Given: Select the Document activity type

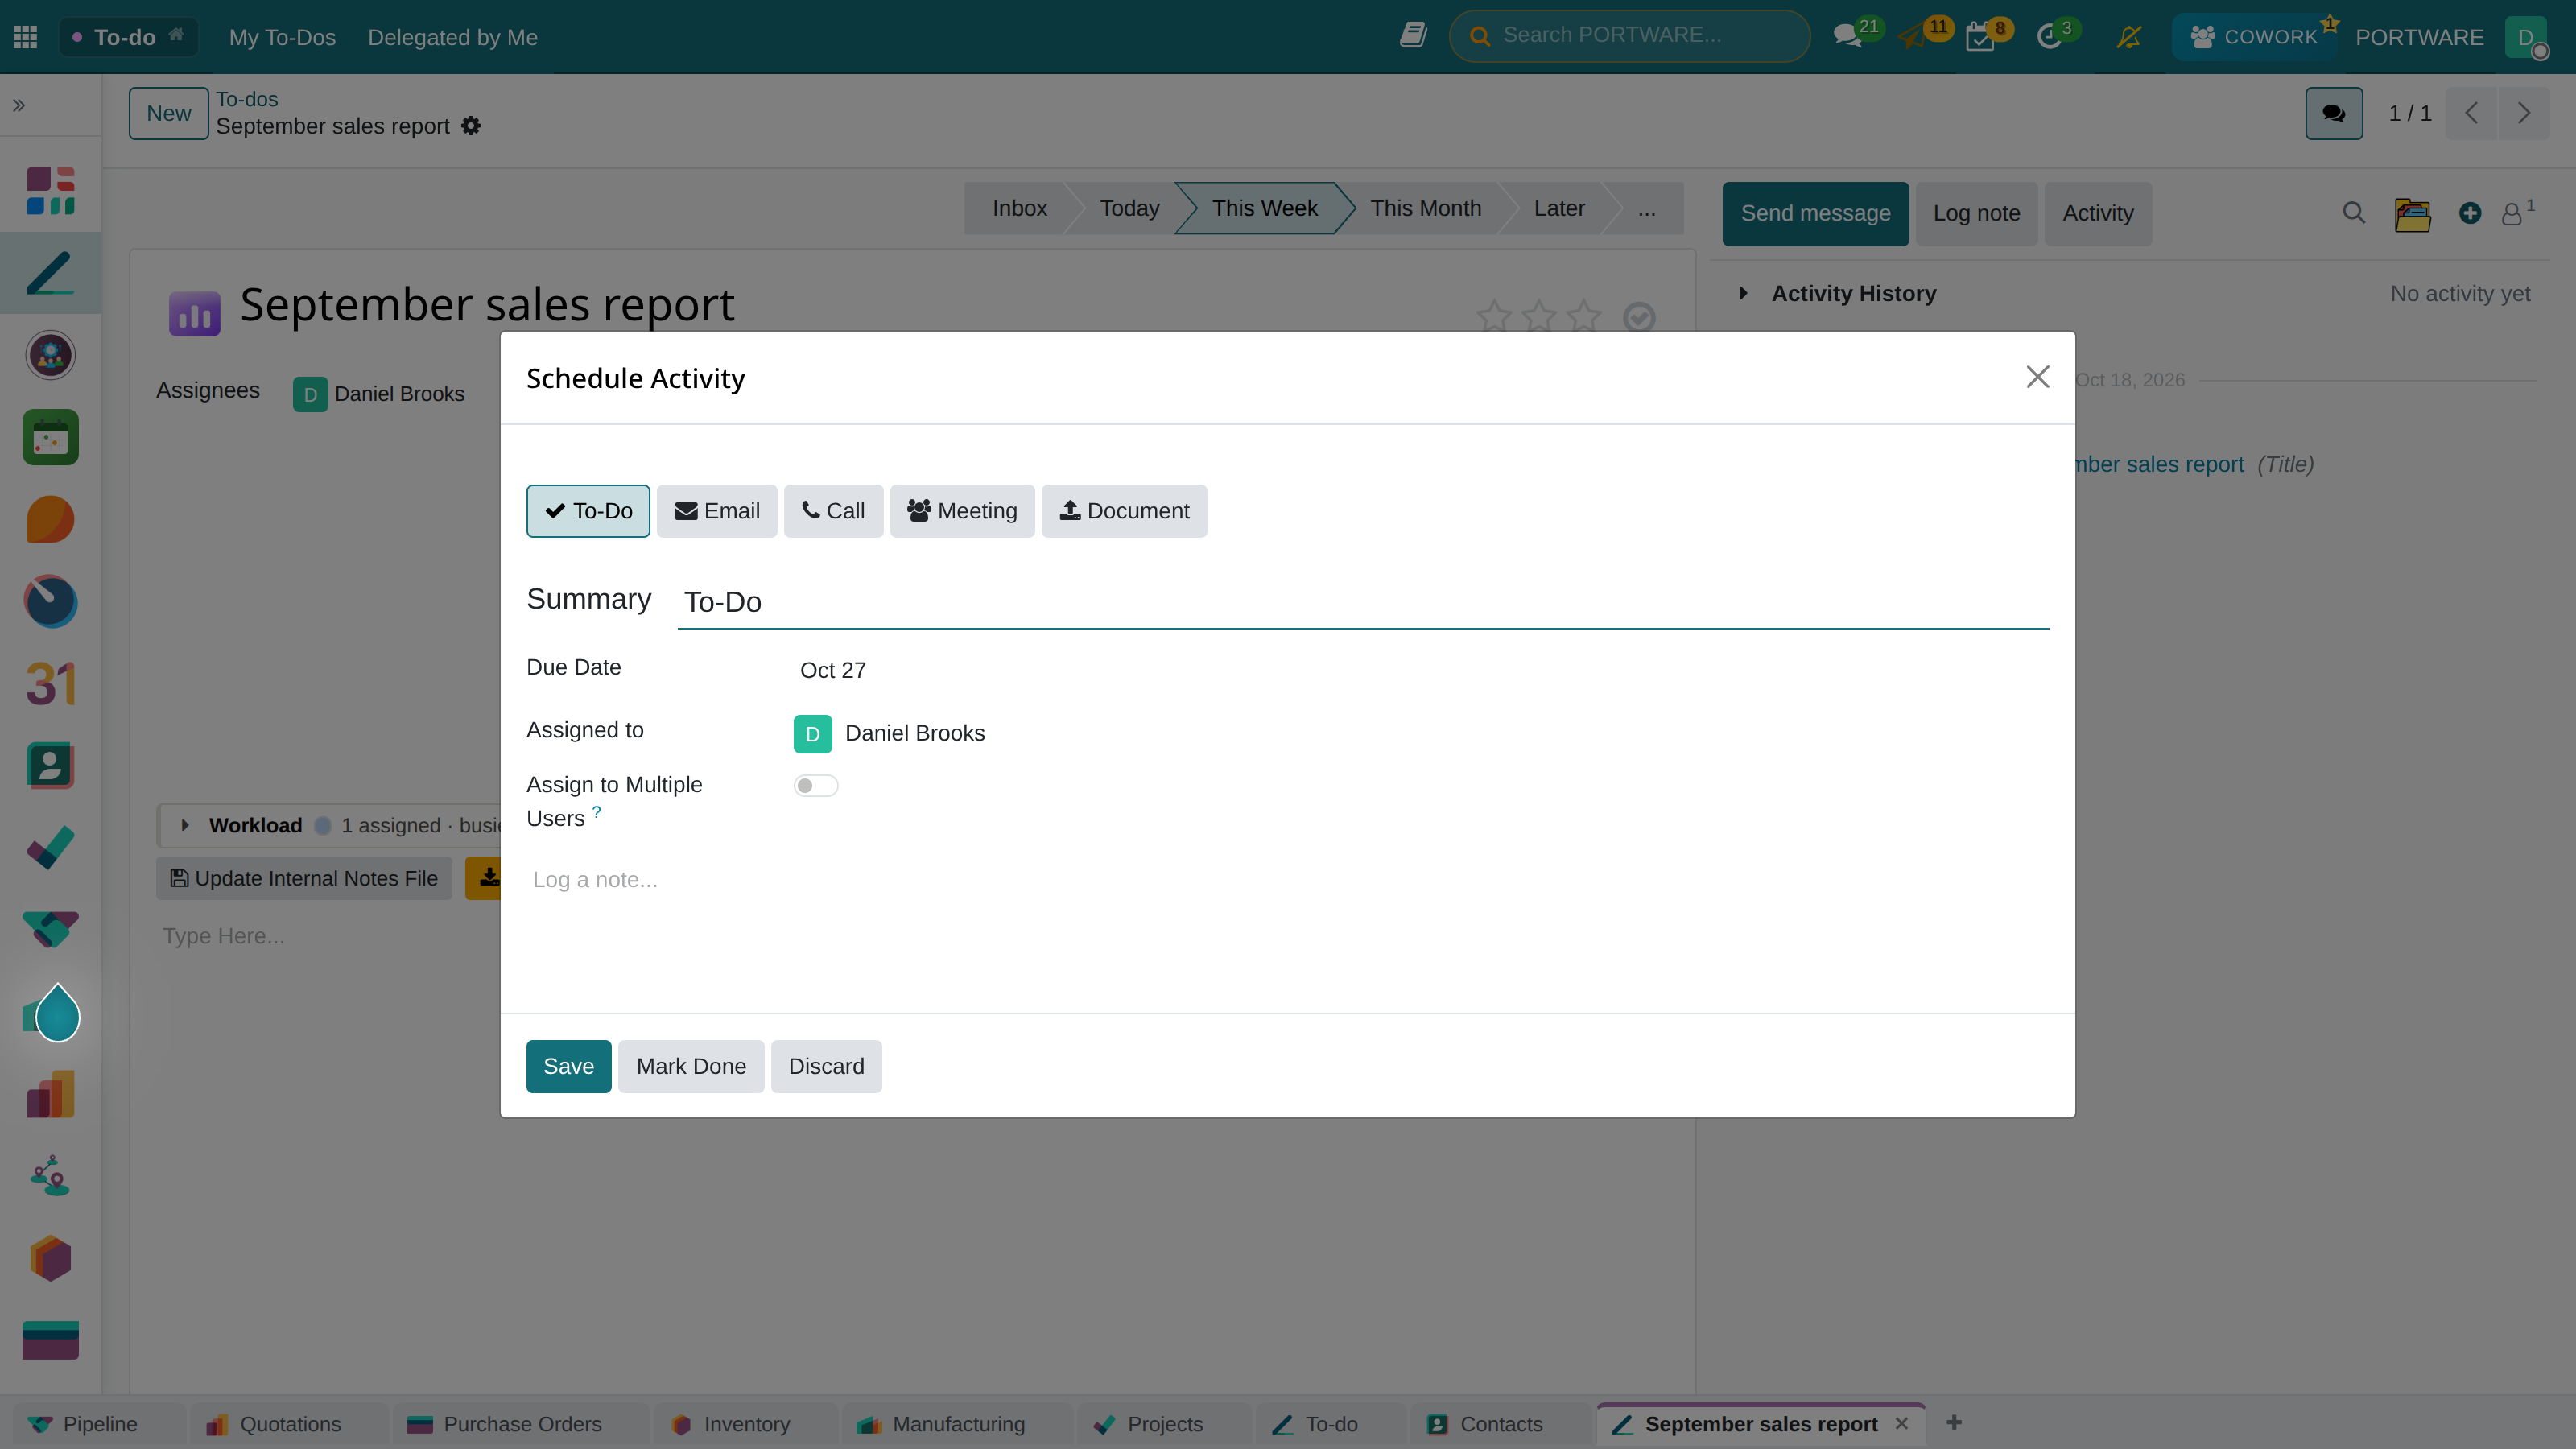Looking at the screenshot, I should pyautogui.click(x=1124, y=511).
